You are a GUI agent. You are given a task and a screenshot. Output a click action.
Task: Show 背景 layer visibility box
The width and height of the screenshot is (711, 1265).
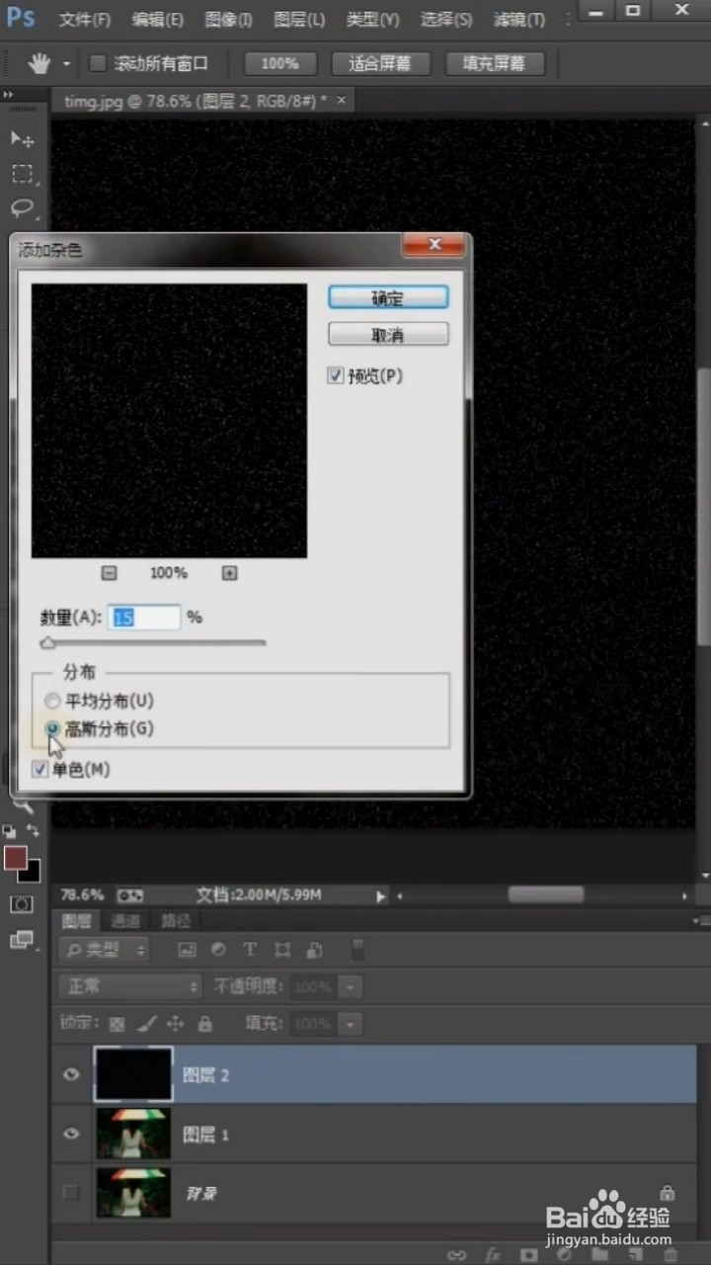tap(71, 1193)
